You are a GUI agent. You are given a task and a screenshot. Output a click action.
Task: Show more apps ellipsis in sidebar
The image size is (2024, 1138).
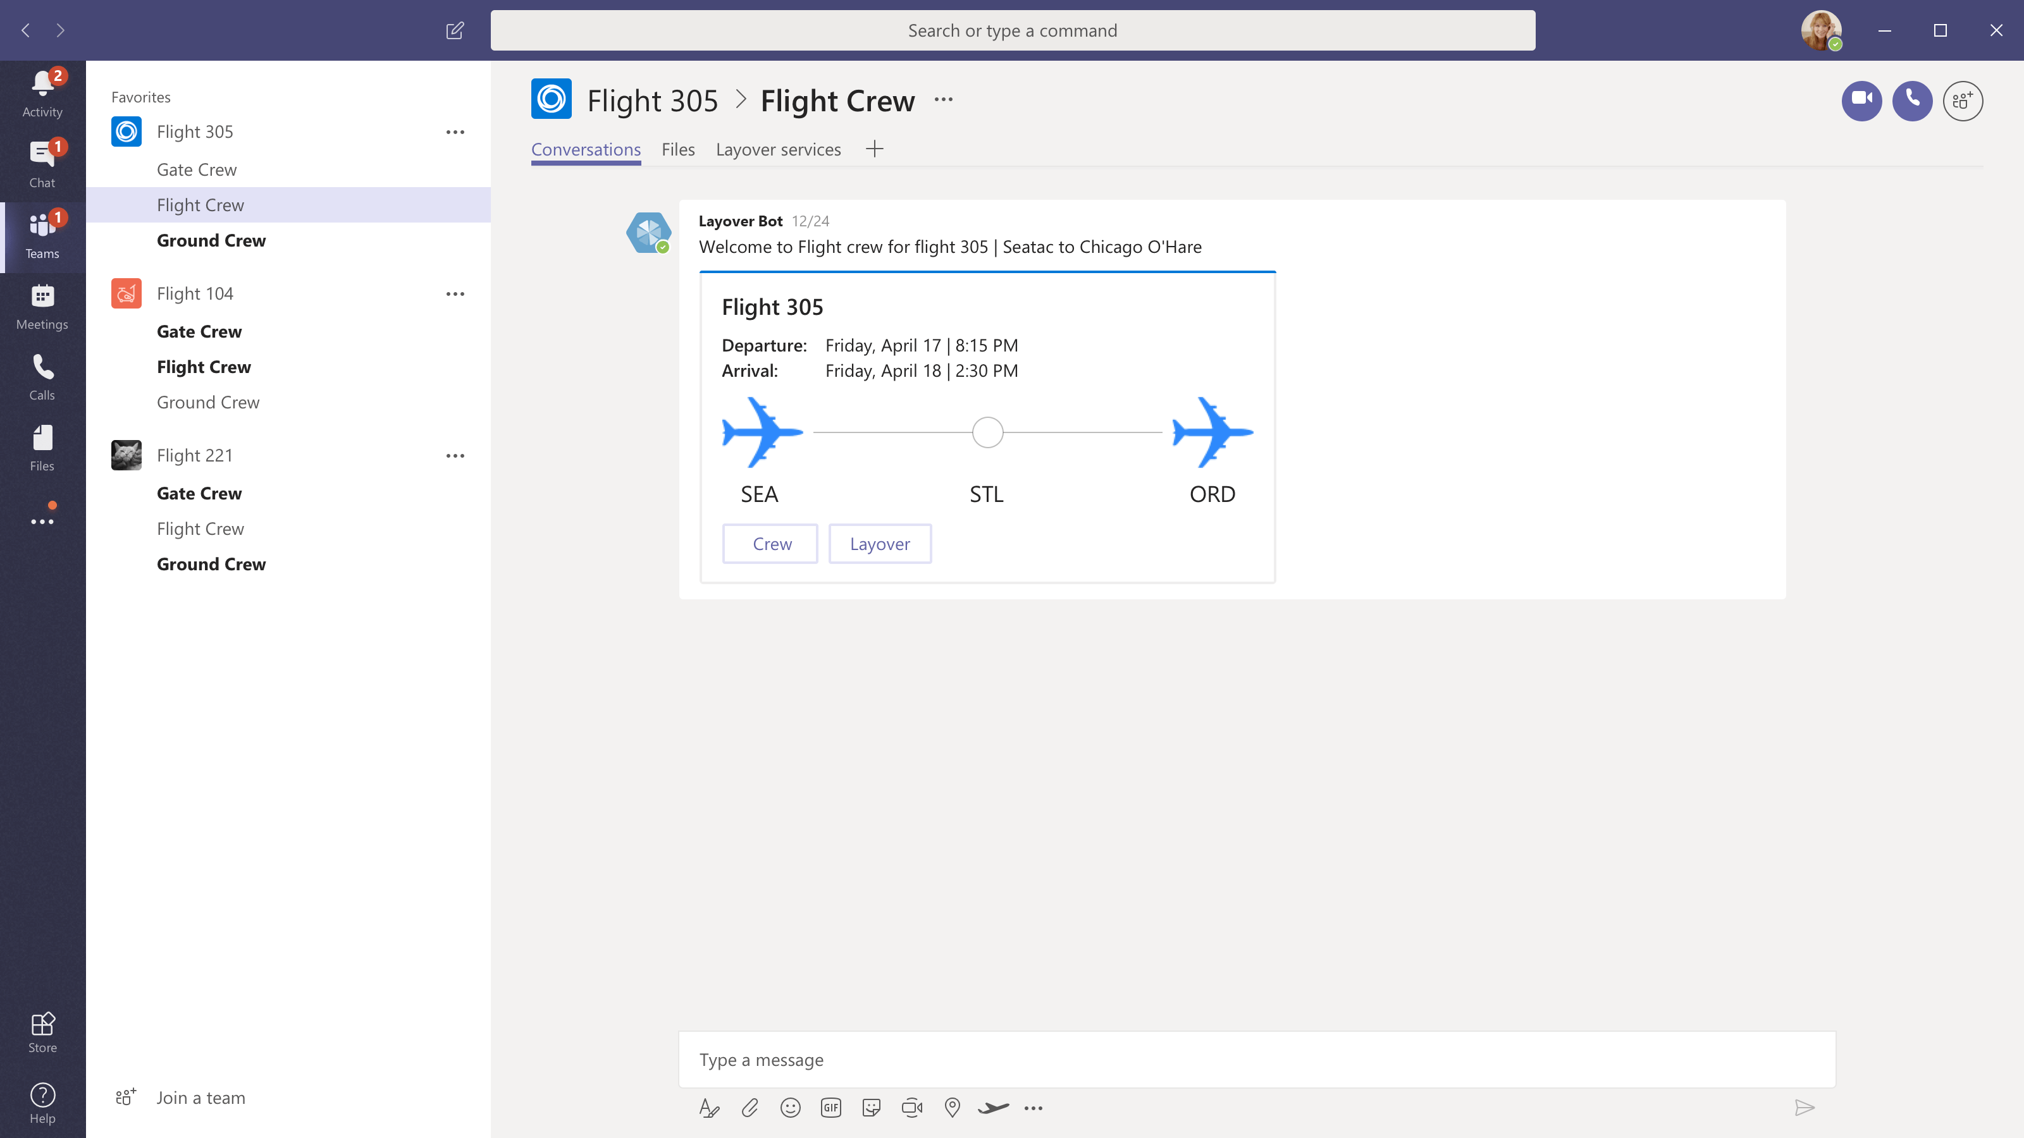(x=42, y=521)
